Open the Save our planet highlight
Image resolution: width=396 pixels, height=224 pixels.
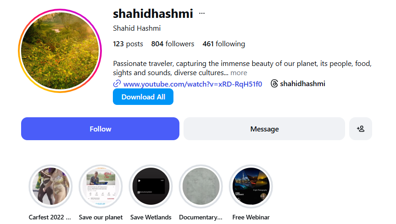(x=100, y=186)
